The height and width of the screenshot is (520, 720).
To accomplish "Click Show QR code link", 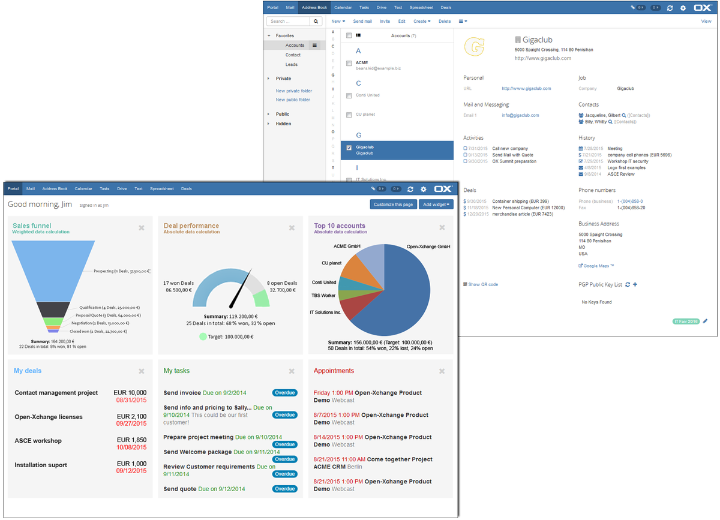I will [481, 284].
